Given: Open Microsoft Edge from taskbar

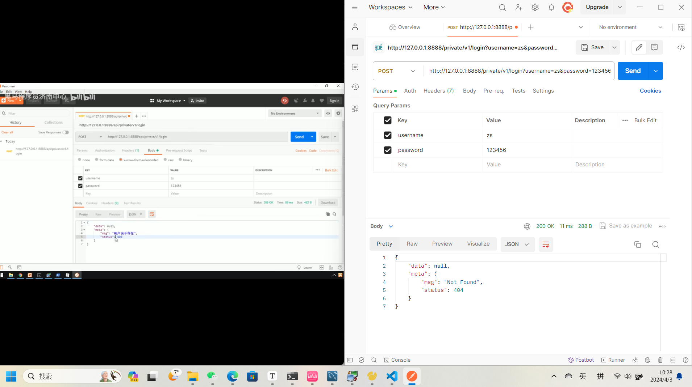Looking at the screenshot, I should pyautogui.click(x=233, y=376).
